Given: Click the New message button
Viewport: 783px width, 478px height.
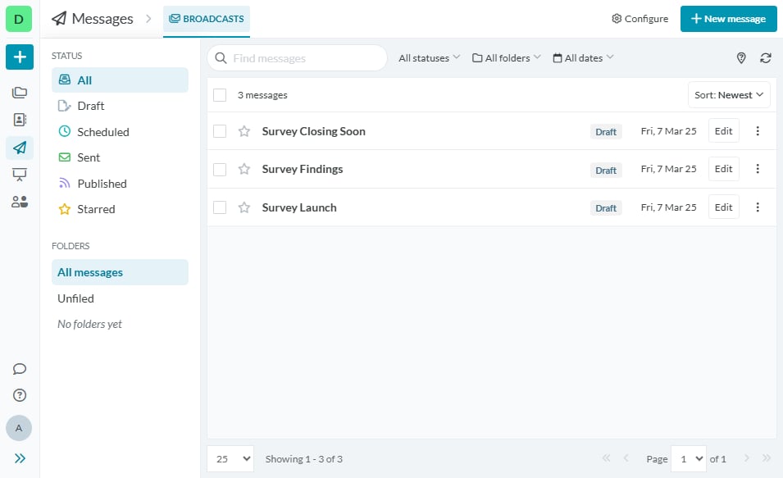Looking at the screenshot, I should [x=729, y=19].
